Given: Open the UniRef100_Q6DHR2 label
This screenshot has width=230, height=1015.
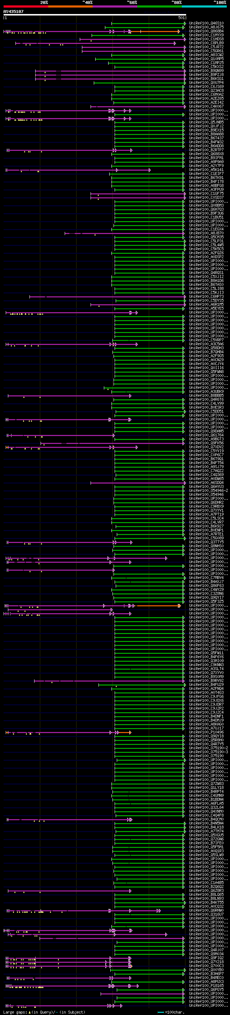Looking at the screenshot, I should tap(206, 502).
